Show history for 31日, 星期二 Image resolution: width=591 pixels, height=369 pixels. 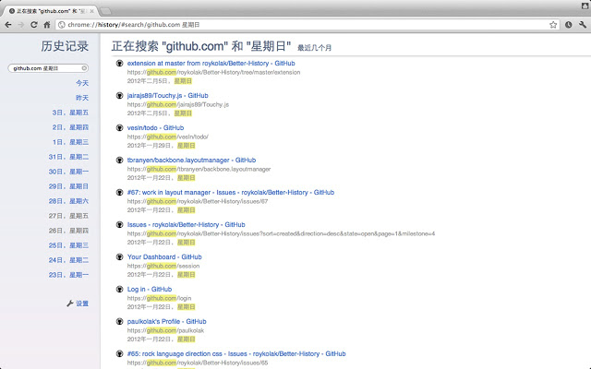pyautogui.click(x=68, y=157)
